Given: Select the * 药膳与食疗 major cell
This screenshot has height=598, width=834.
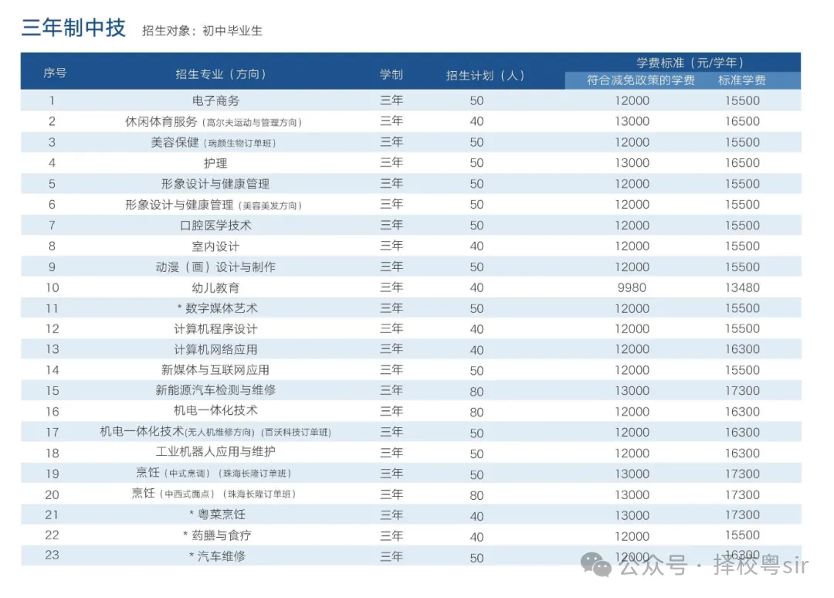Looking at the screenshot, I should [218, 535].
